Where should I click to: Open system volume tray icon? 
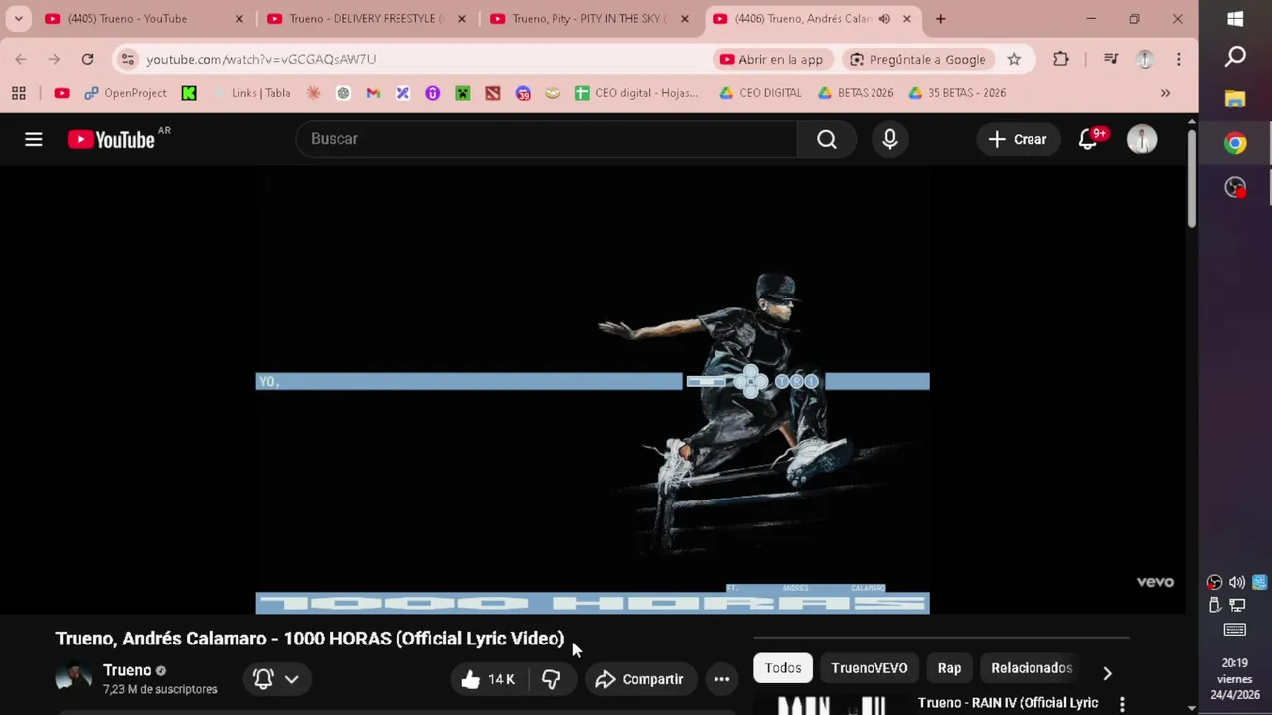(x=1236, y=583)
